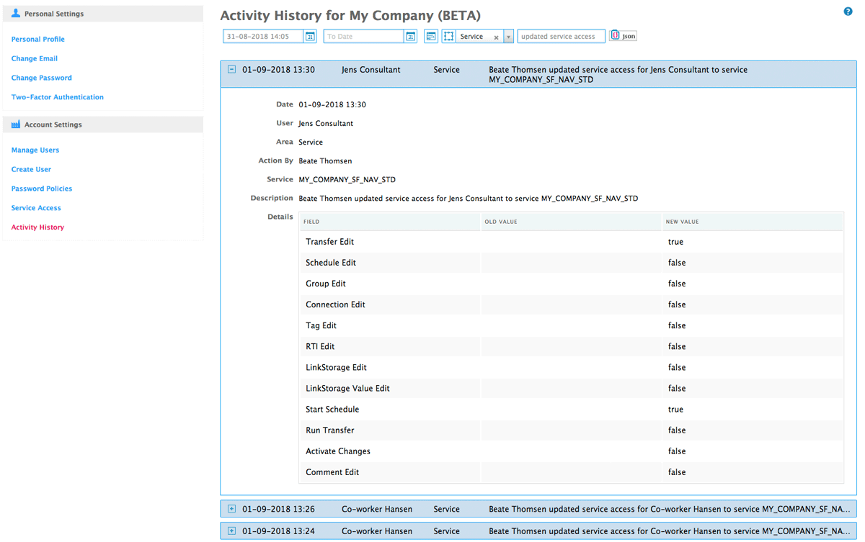Screen dimensions: 865x542
Task: Select the Transfer Edit row
Action: pos(572,242)
